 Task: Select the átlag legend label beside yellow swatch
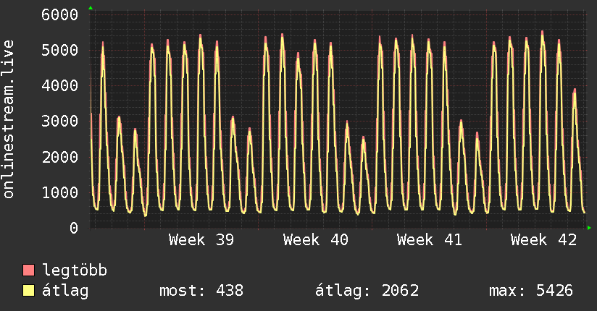[65, 291]
